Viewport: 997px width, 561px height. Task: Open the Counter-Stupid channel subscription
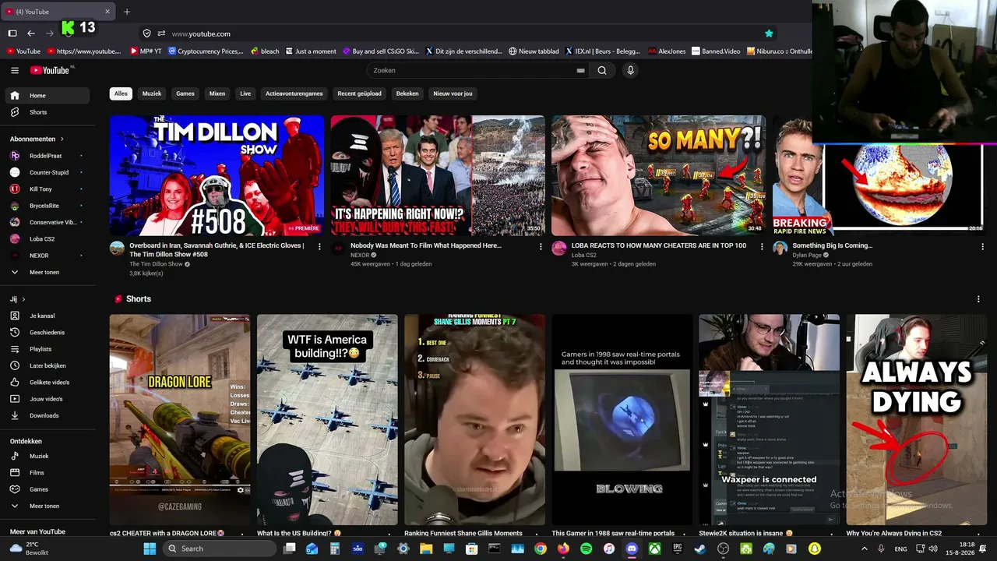click(48, 172)
